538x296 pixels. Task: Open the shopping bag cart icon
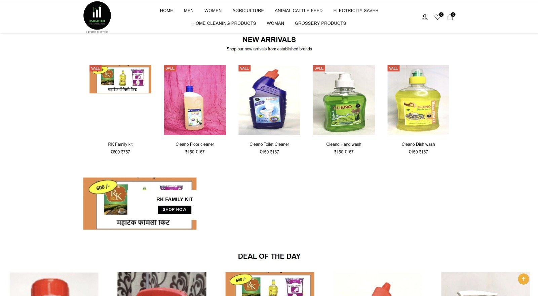[450, 17]
